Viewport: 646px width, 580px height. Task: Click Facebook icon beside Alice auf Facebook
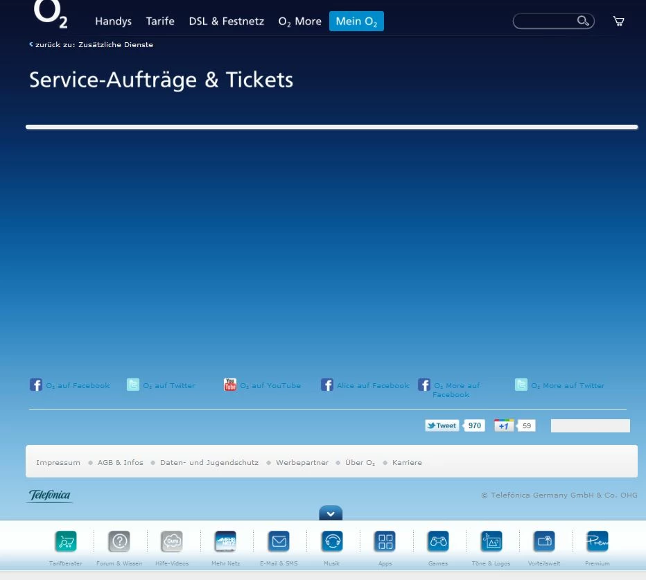(327, 385)
